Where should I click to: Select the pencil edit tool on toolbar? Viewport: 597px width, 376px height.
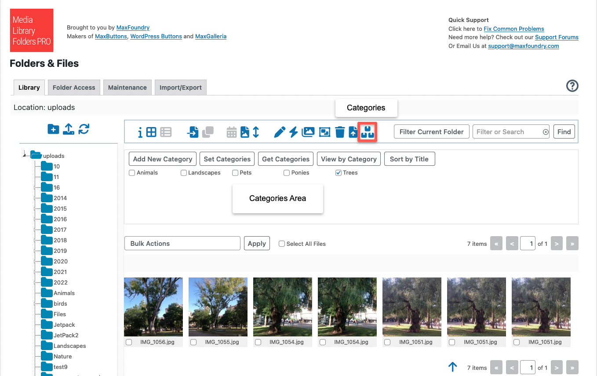(280, 131)
